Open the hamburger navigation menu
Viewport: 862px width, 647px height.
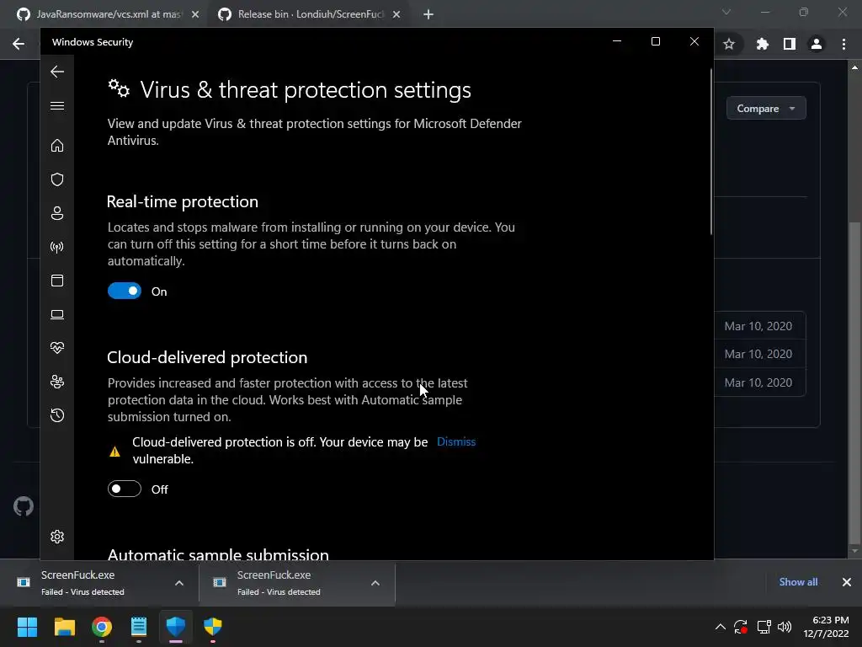click(57, 105)
